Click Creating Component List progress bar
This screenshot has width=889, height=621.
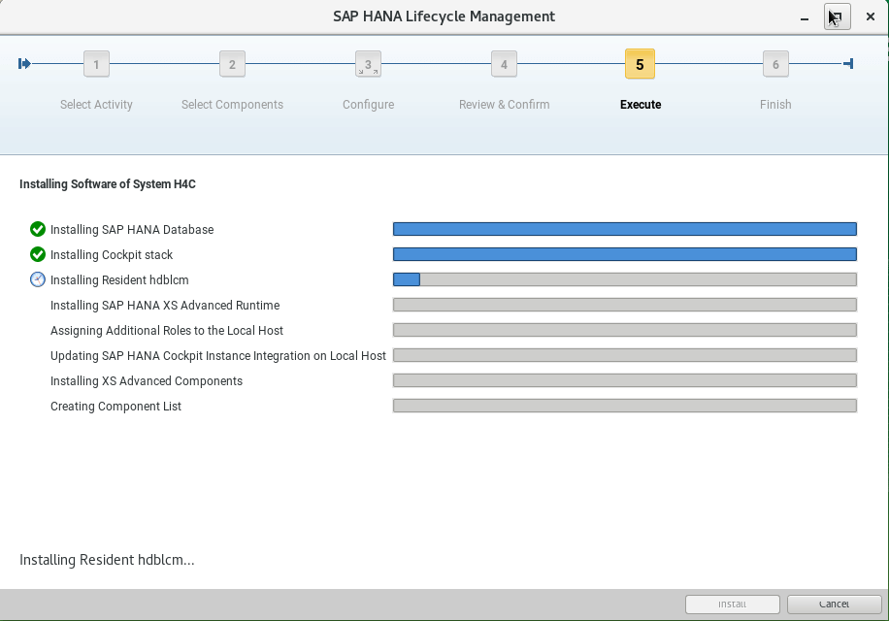(625, 406)
